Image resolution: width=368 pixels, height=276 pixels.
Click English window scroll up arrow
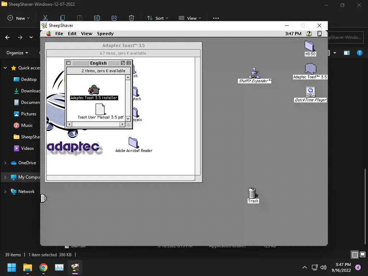(x=128, y=78)
